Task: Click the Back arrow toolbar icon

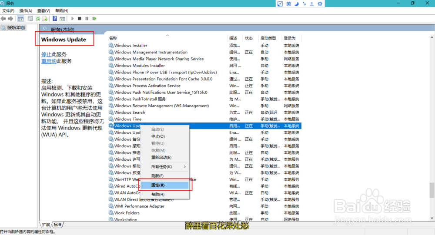Action: (3, 19)
